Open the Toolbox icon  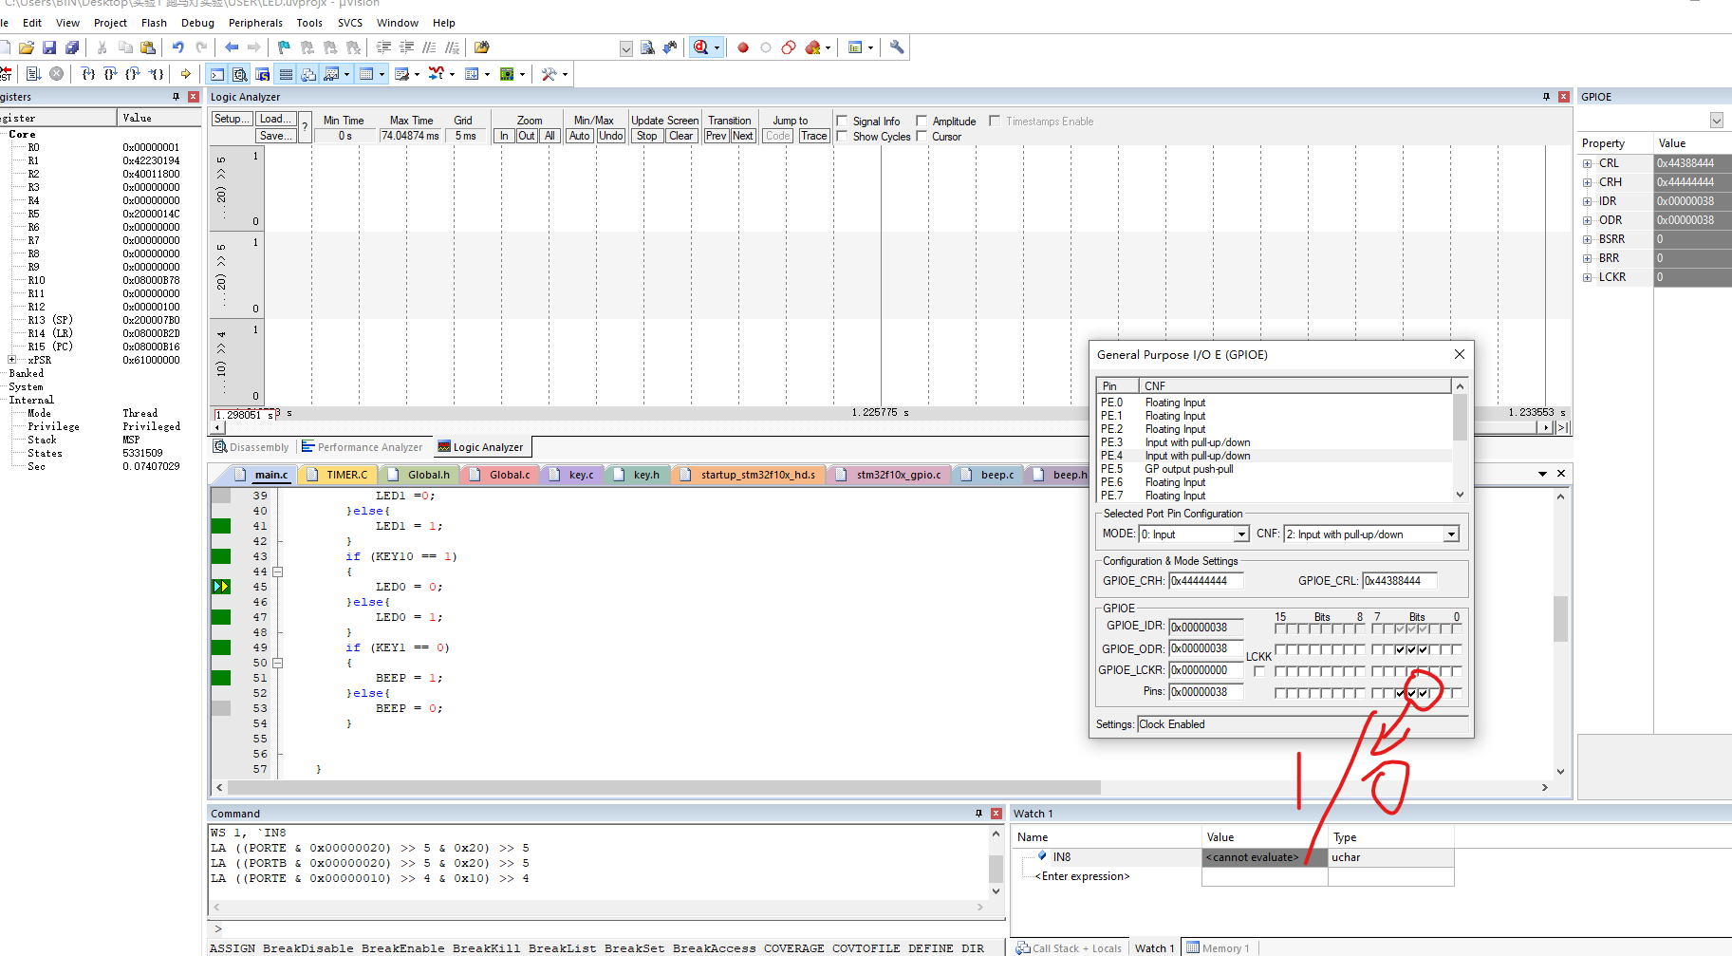[549, 74]
